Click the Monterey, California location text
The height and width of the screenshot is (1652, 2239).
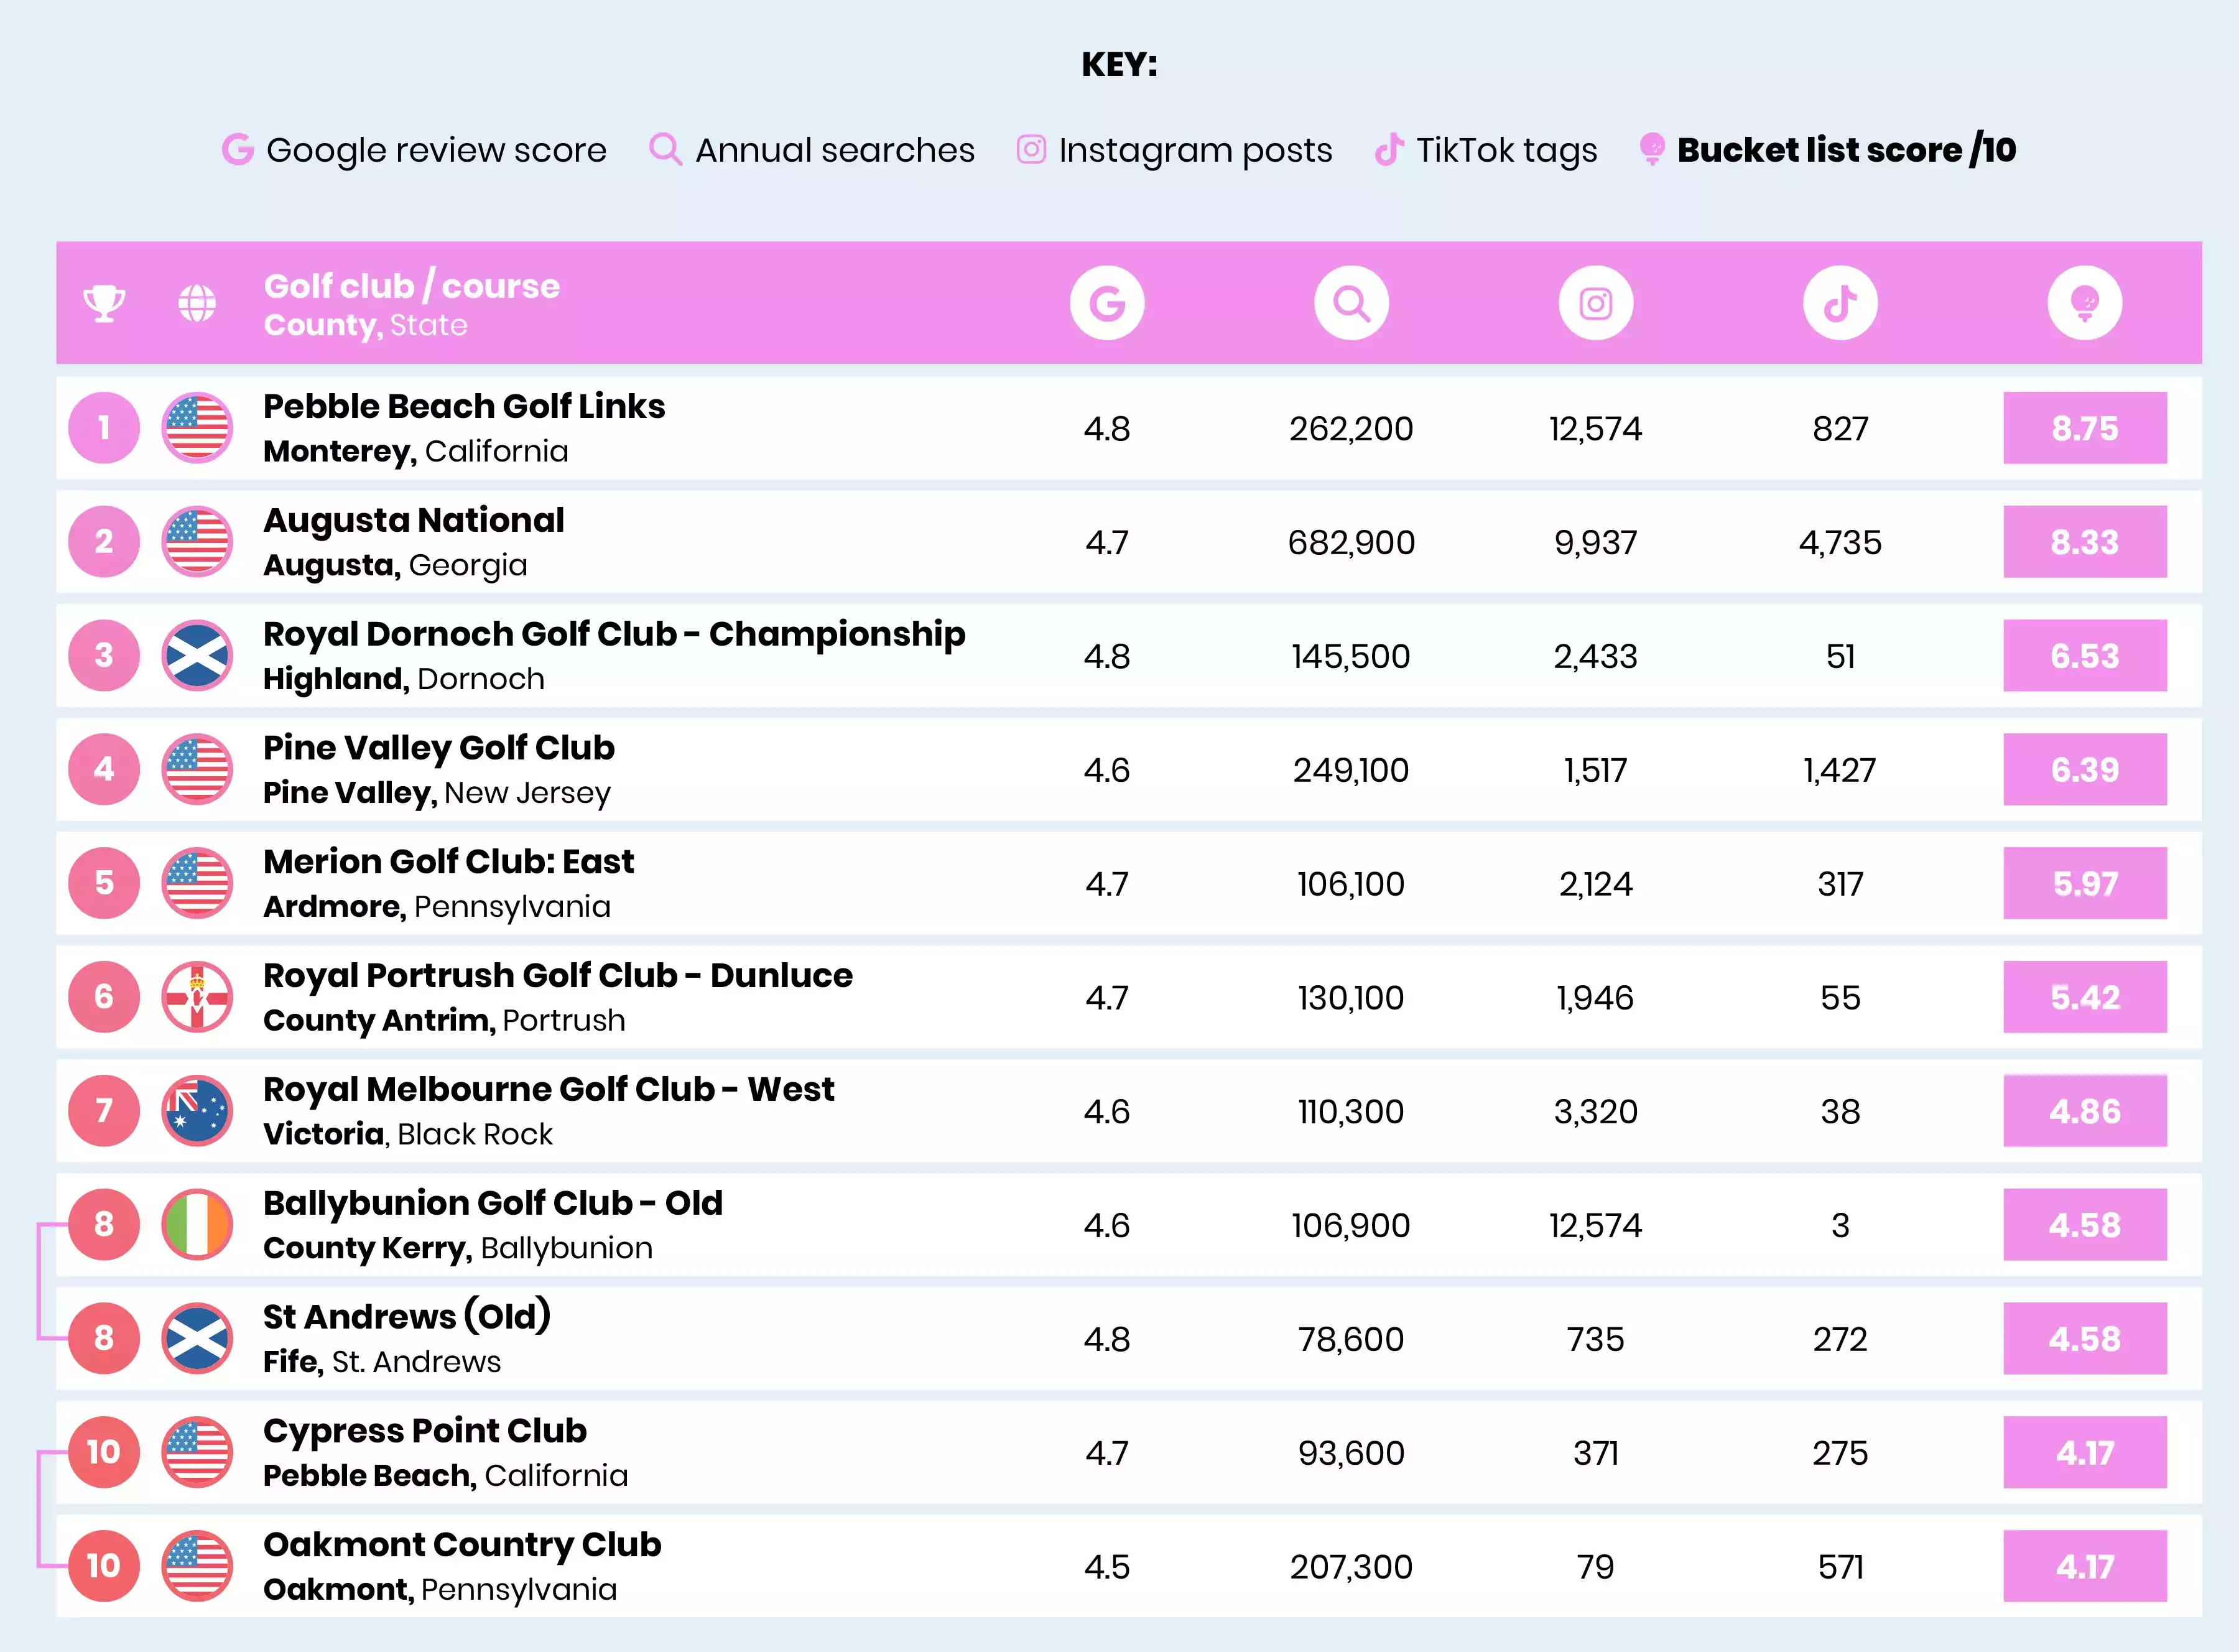click(x=416, y=451)
